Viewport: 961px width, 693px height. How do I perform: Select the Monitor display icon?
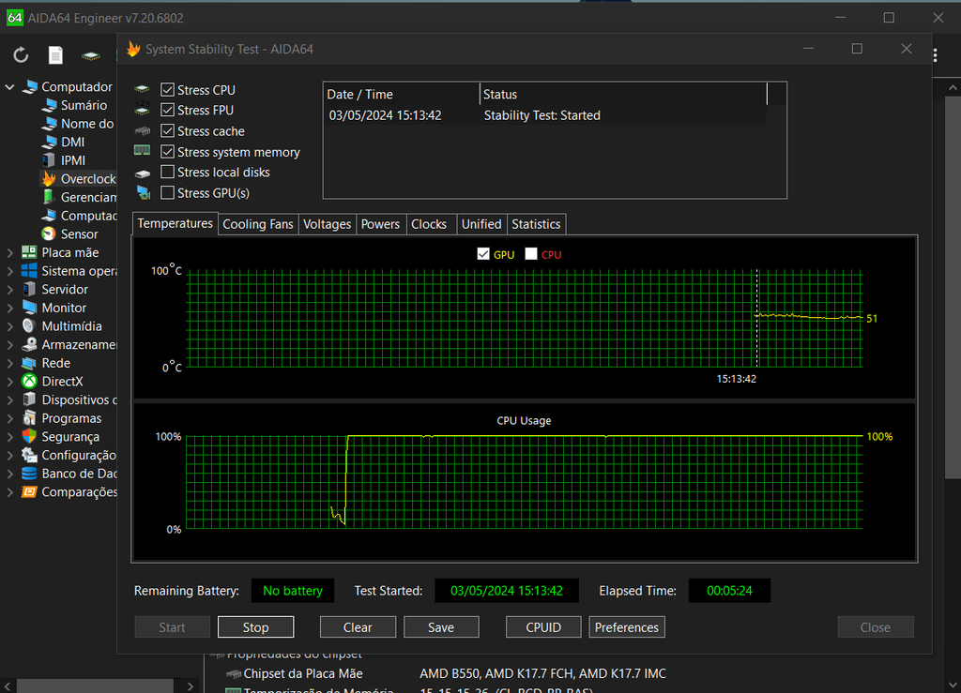coord(29,308)
